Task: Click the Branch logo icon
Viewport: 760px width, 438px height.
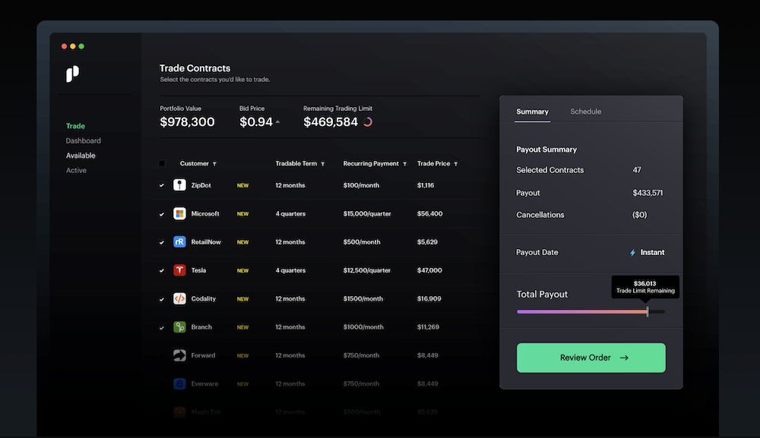Action: click(x=179, y=327)
